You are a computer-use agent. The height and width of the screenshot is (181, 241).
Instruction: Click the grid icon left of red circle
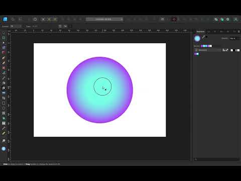tap(162, 19)
